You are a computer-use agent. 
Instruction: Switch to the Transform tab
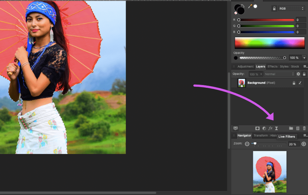tap(261, 136)
